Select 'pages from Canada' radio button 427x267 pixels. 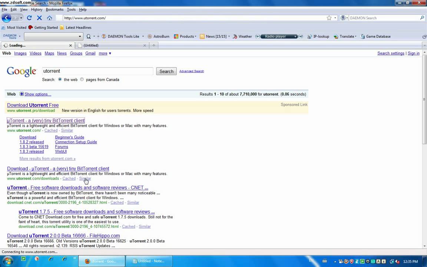coord(82,80)
